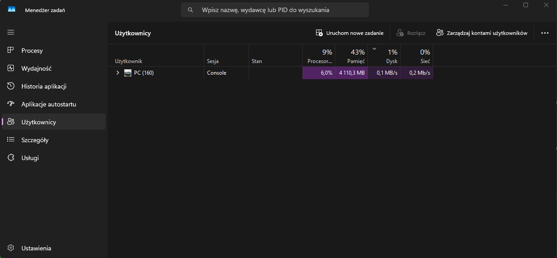557x258 pixels.
Task: Focus the search box for name or PID
Action: pyautogui.click(x=275, y=10)
